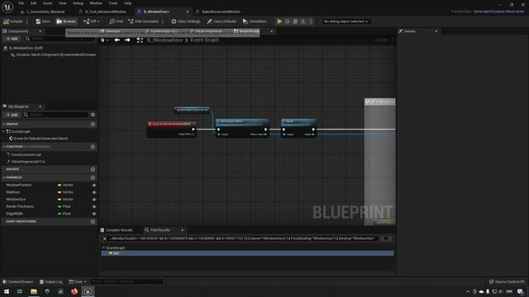Add a new macro via plus icon
Image resolution: width=529 pixels, height=297 pixels.
pyautogui.click(x=93, y=169)
